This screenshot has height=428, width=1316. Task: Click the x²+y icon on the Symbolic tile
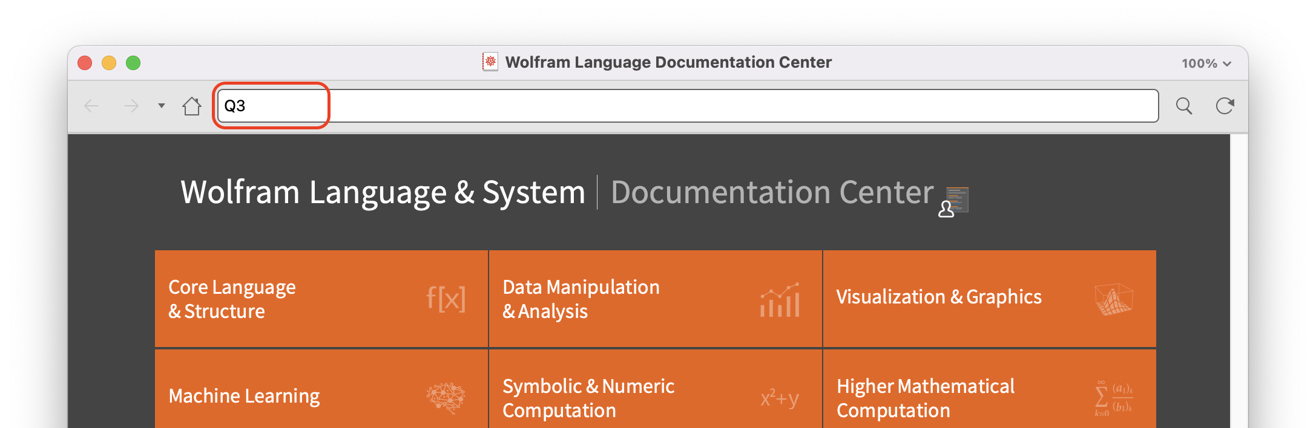coord(780,398)
